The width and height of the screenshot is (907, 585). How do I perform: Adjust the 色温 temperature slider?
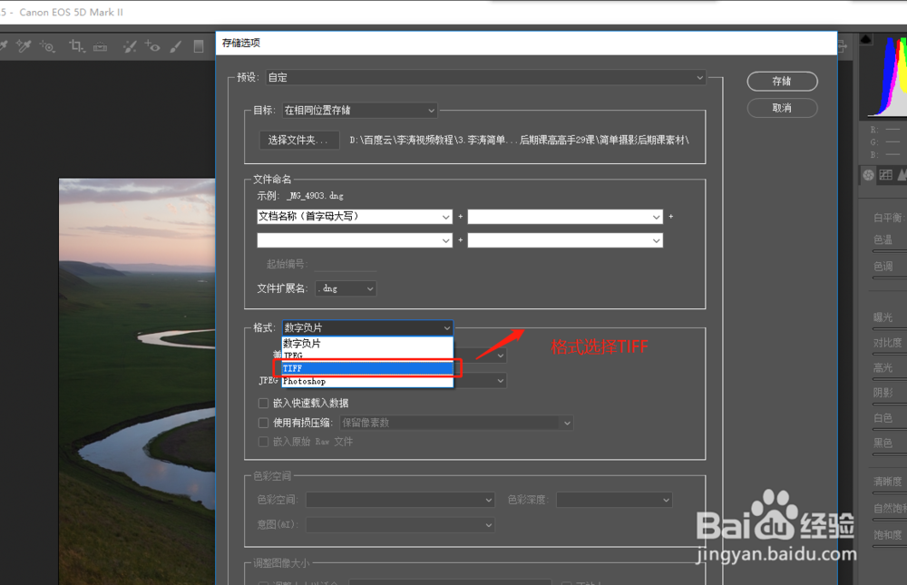tap(890, 251)
